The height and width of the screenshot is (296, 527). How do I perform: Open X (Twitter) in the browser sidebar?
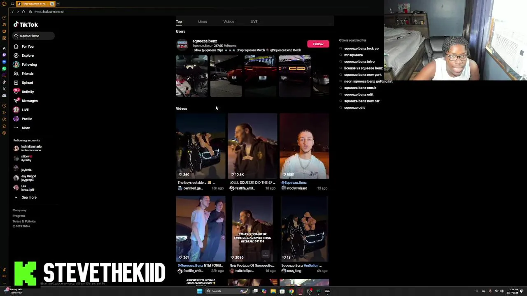pyautogui.click(x=4, y=89)
